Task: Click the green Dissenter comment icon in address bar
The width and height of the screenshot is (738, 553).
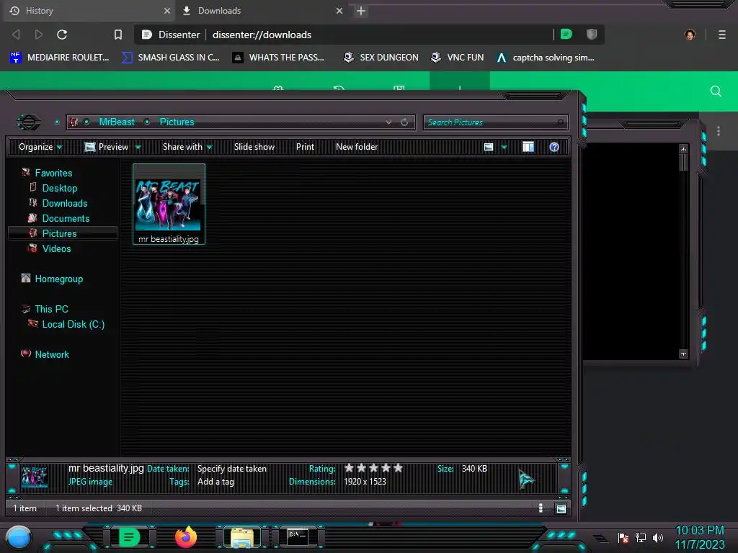Action: click(566, 34)
